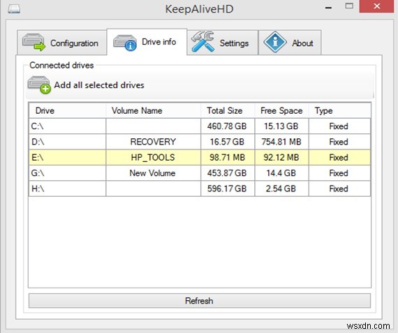The image size is (398, 333).
Task: Sort by the Type column header
Action: click(x=339, y=111)
